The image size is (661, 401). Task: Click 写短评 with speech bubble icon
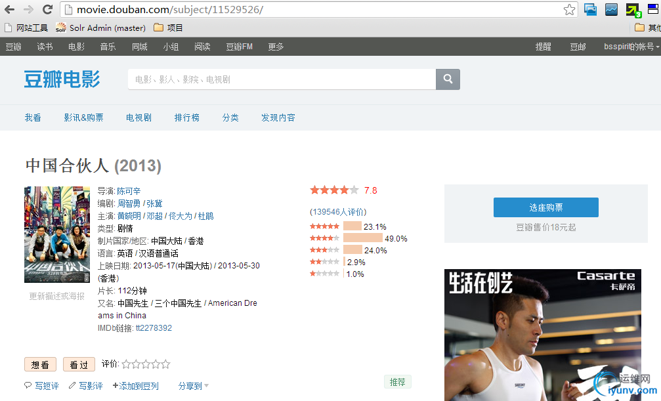(42, 386)
